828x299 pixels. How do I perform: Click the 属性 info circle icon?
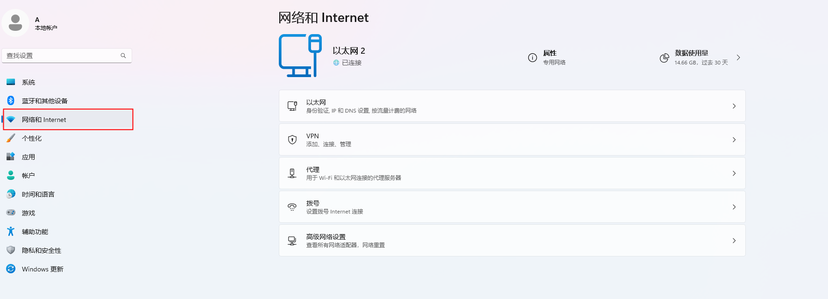pyautogui.click(x=532, y=57)
